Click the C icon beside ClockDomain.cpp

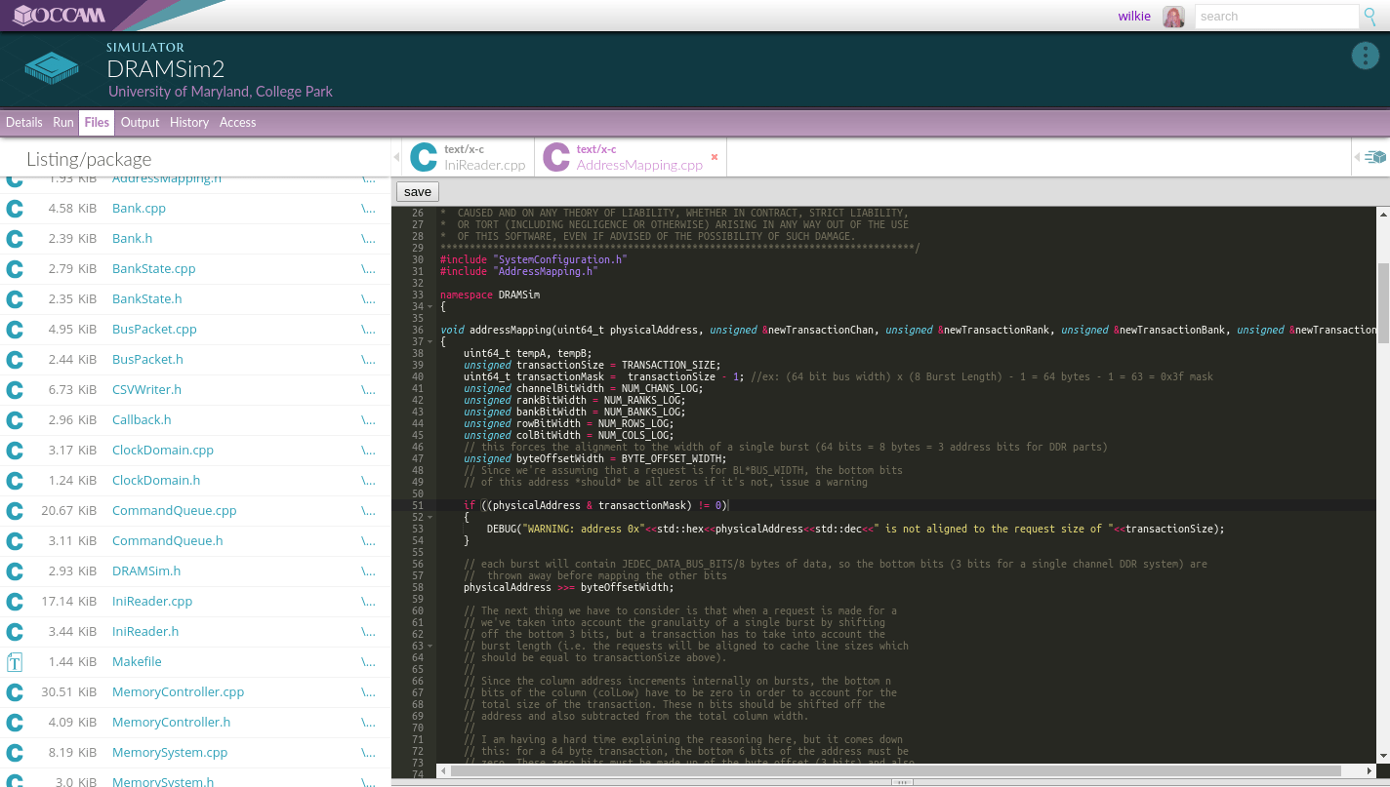[15, 450]
